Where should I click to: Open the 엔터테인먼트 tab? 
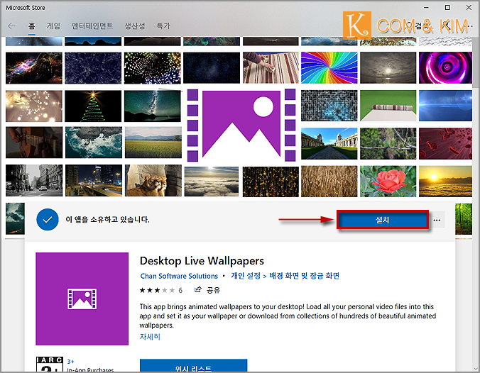pos(92,26)
